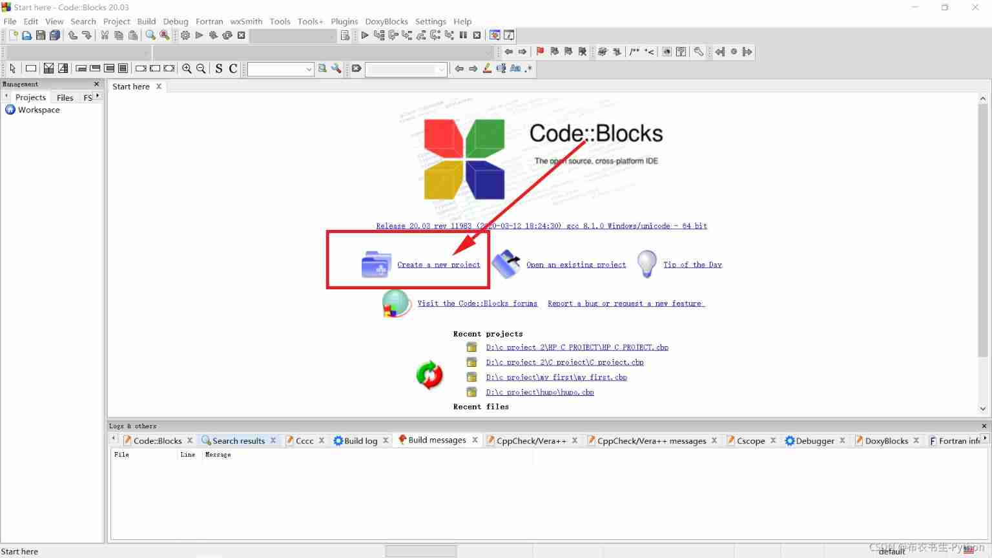
Task: Click the Message column header
Action: (x=218, y=455)
